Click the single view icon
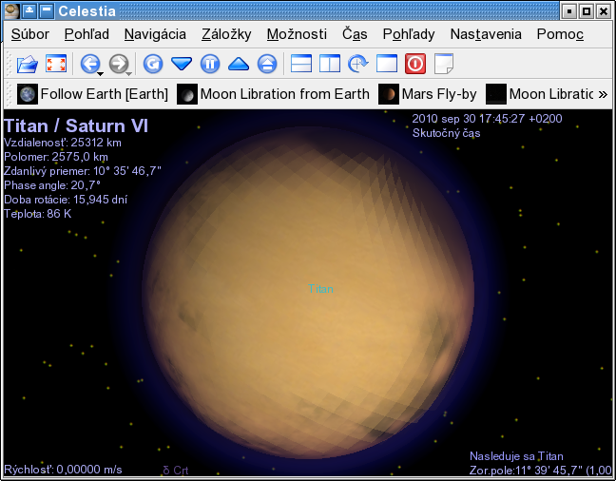Screen dimensions: 616x481 coord(387,65)
